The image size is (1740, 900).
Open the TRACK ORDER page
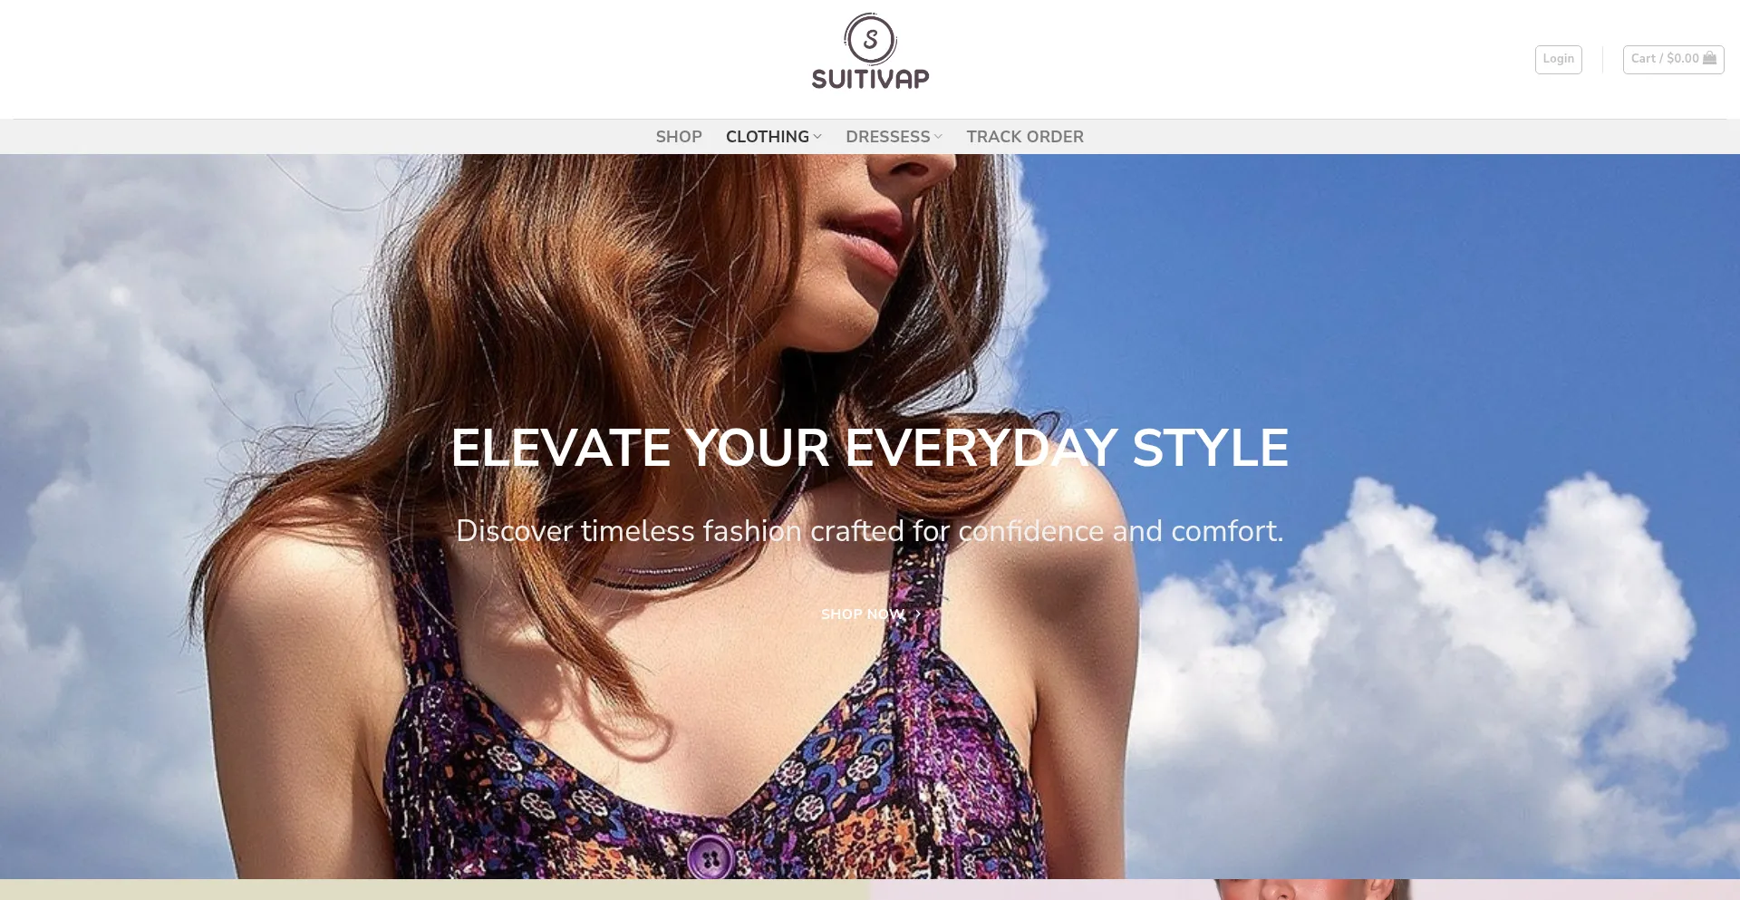point(1025,137)
